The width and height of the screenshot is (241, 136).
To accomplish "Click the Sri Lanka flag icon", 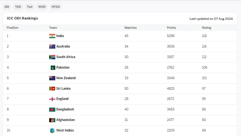I will click(x=52, y=88).
